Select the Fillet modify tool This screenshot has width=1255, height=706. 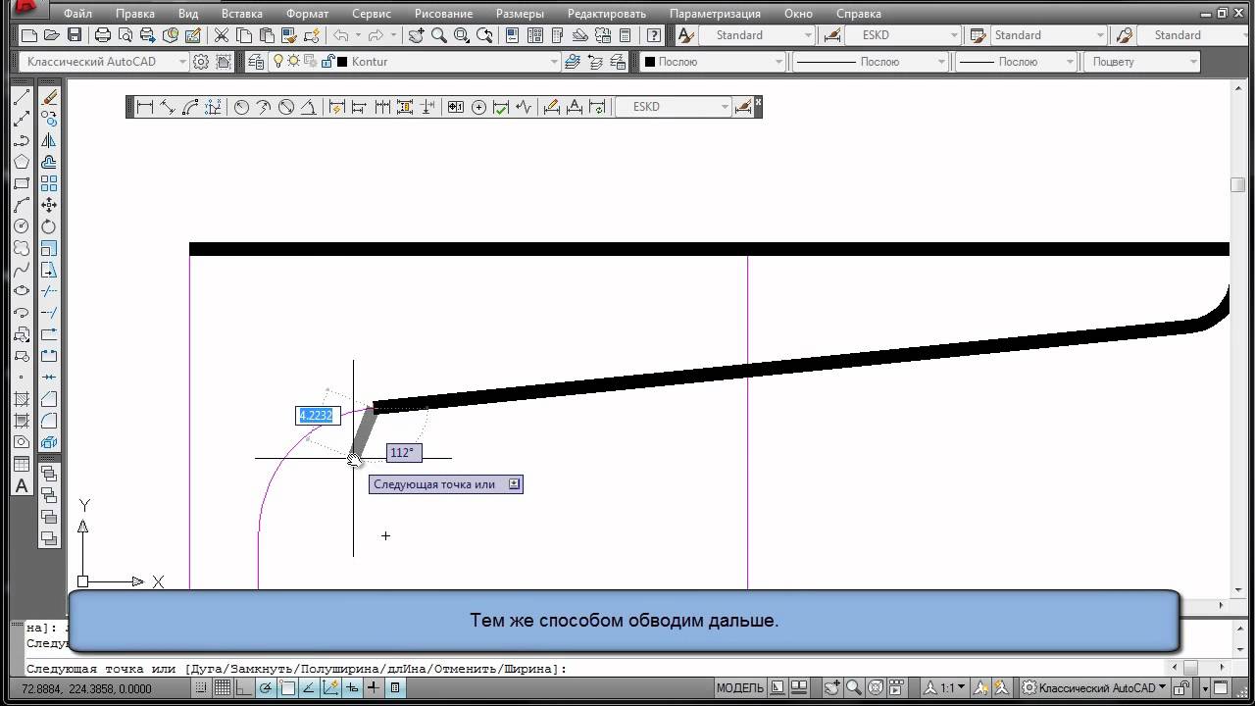pos(49,421)
